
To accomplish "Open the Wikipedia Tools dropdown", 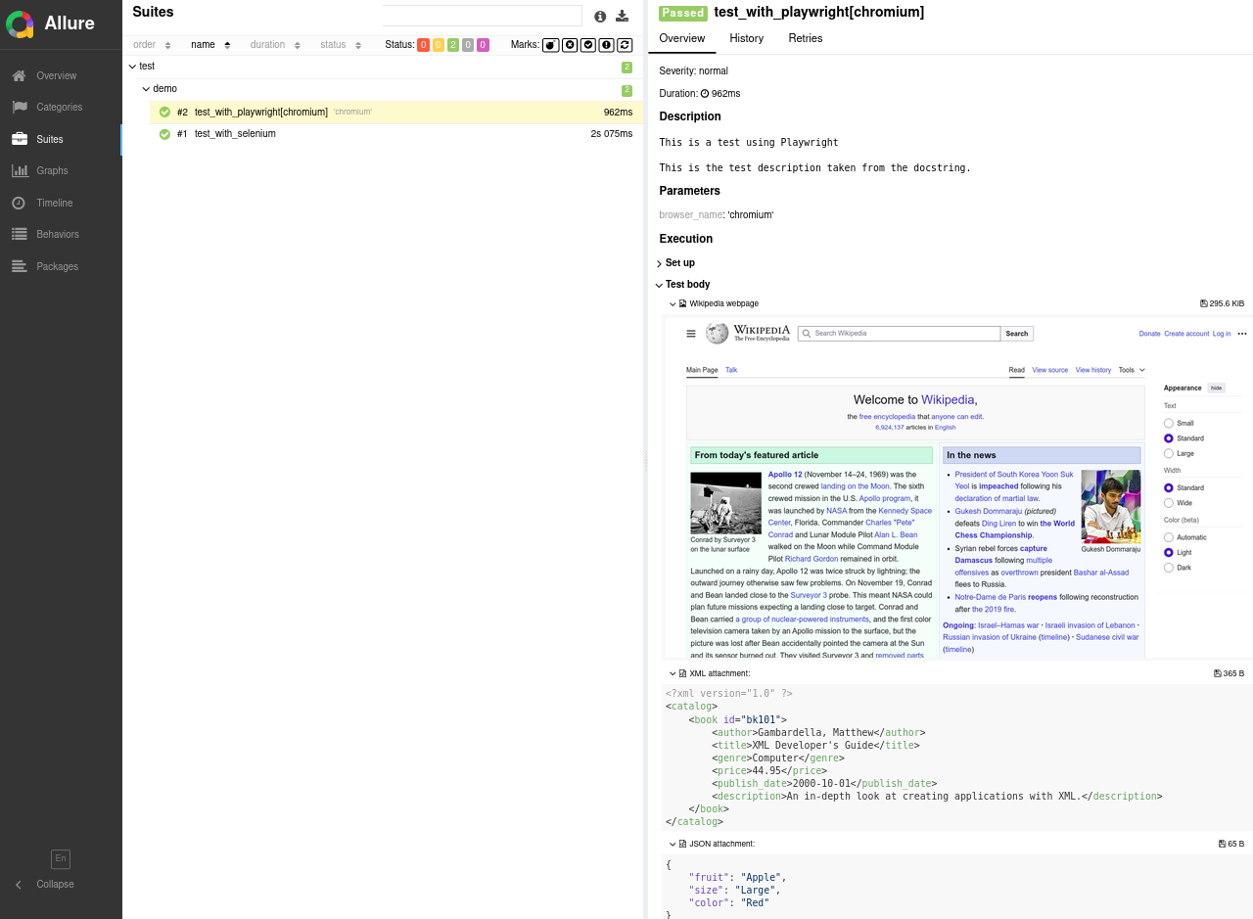I will pyautogui.click(x=1131, y=370).
